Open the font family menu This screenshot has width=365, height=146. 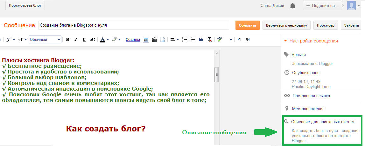pyautogui.click(x=11, y=40)
